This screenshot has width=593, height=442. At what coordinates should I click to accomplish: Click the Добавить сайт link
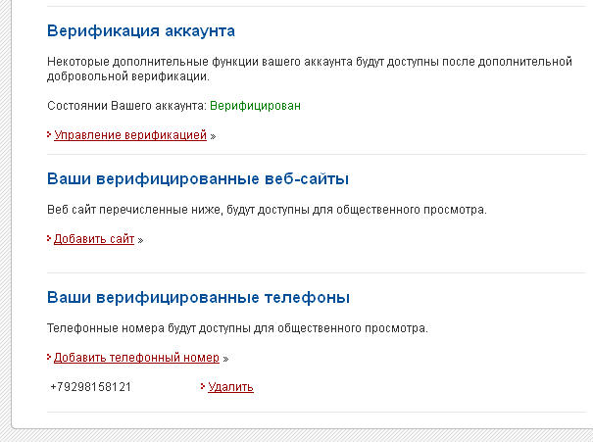(94, 239)
